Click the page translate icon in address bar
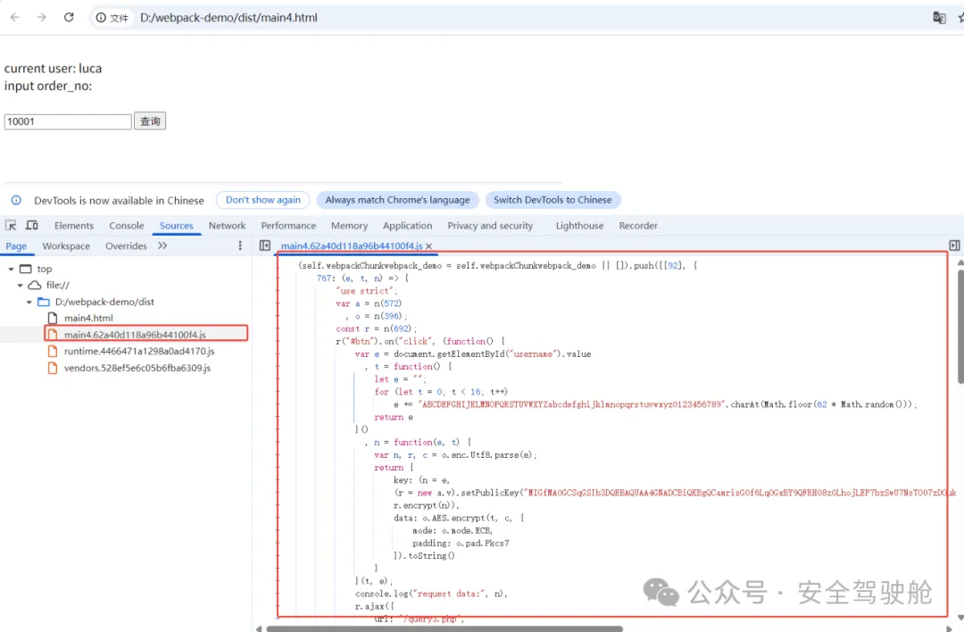964x632 pixels. [x=939, y=17]
